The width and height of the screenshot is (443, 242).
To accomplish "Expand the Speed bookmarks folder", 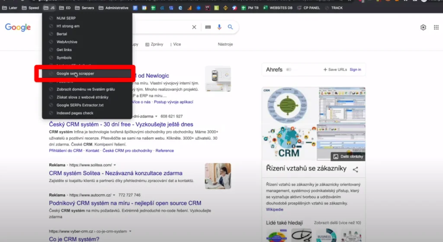I will point(30,8).
